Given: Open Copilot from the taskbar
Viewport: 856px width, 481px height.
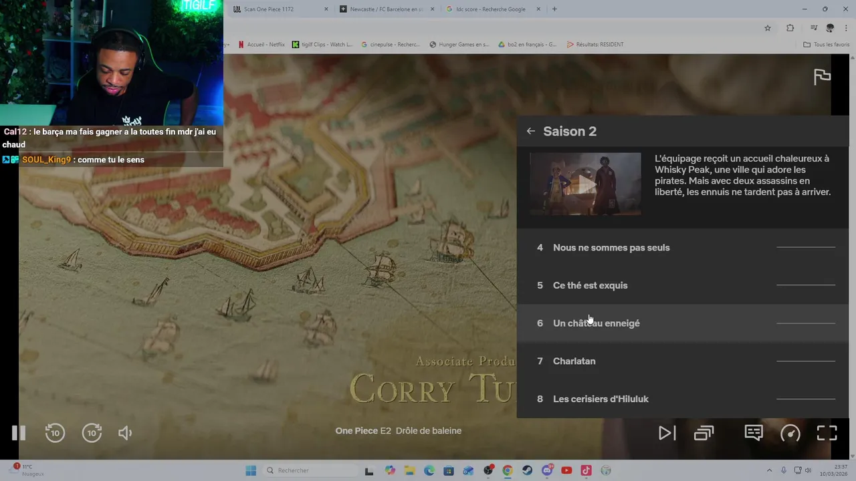Looking at the screenshot, I should click(x=390, y=470).
